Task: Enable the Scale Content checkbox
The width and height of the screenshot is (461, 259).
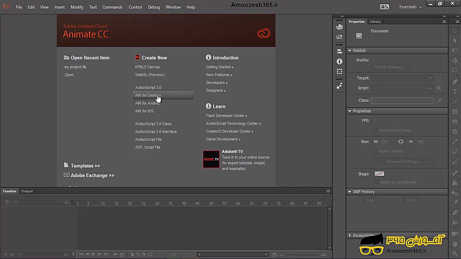Action: (x=376, y=151)
